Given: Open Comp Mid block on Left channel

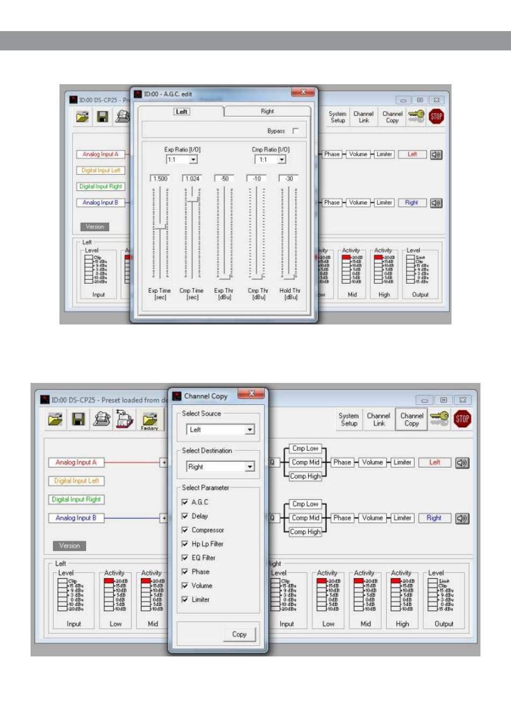Looking at the screenshot, I should [305, 462].
